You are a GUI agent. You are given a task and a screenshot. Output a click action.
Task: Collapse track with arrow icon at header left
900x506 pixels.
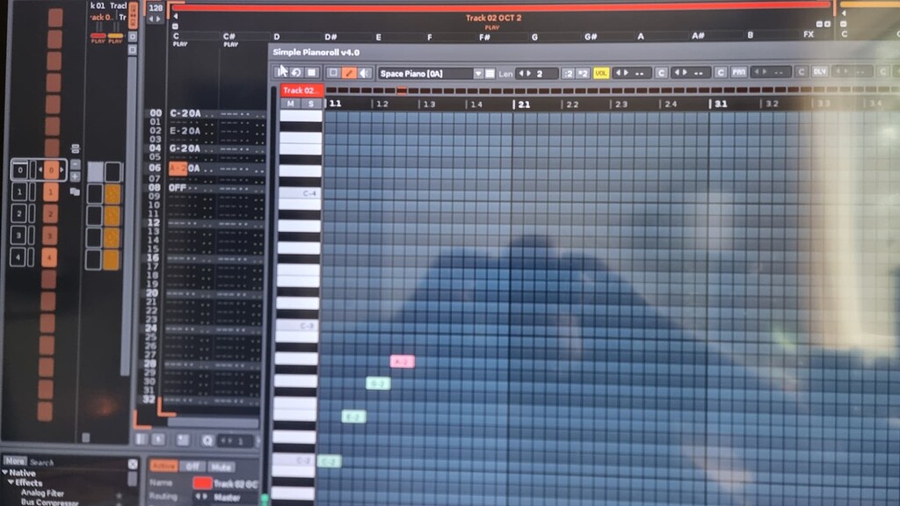(x=176, y=16)
